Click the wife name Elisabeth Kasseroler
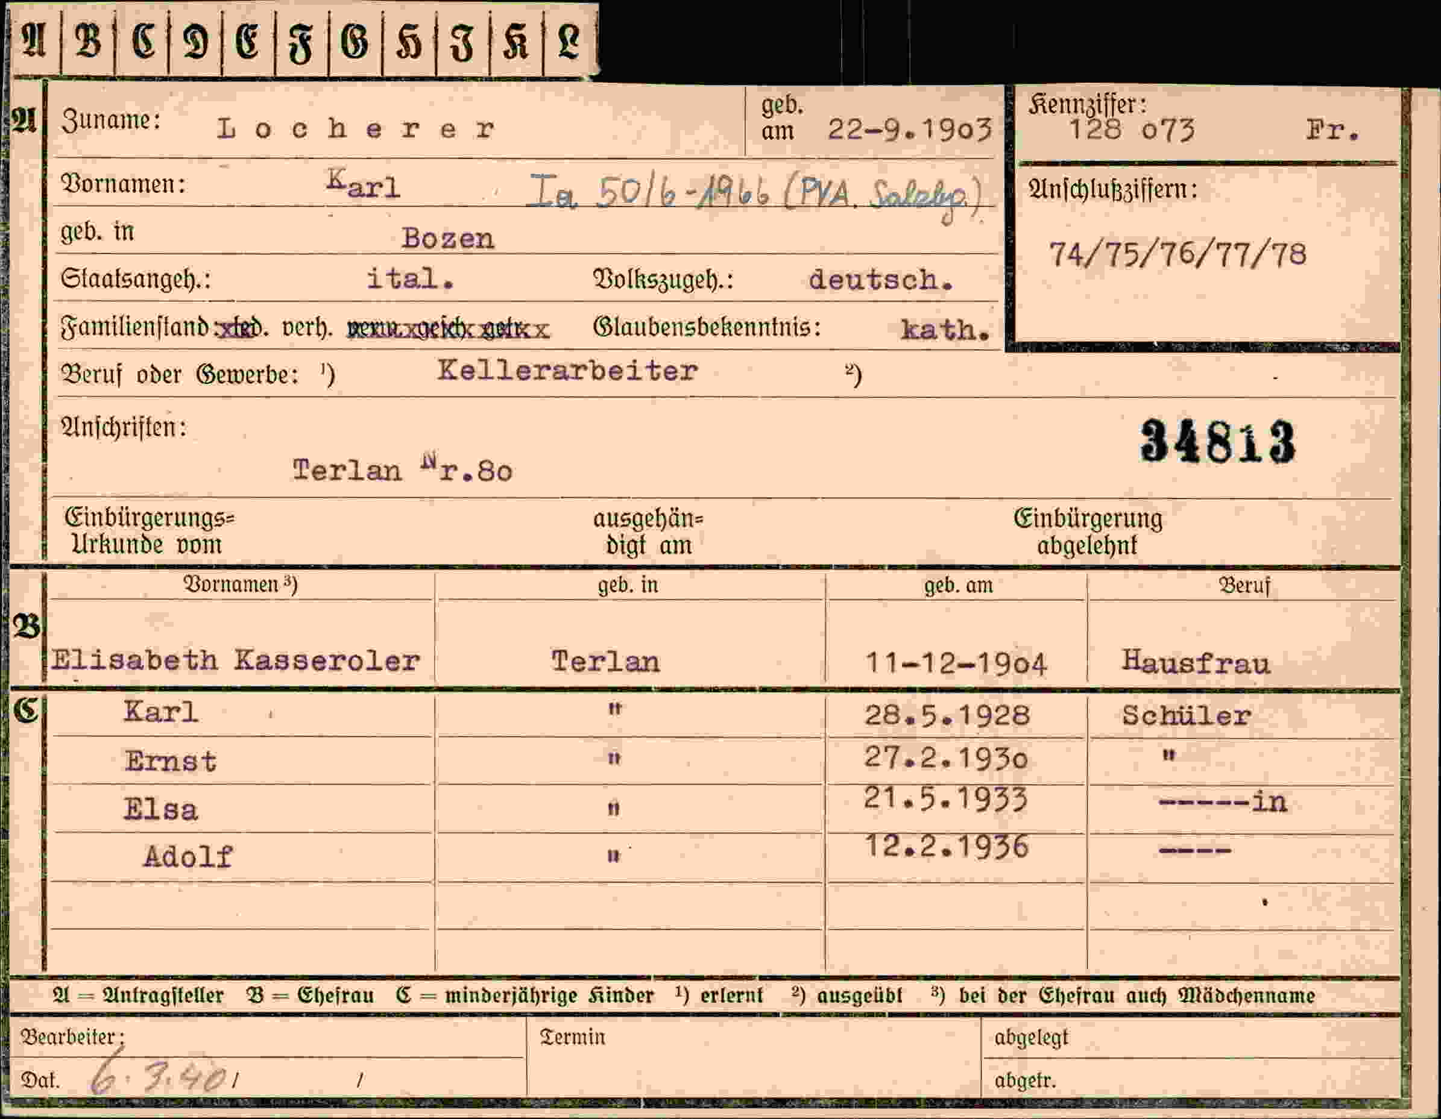This screenshot has height=1119, width=1441. (x=236, y=660)
